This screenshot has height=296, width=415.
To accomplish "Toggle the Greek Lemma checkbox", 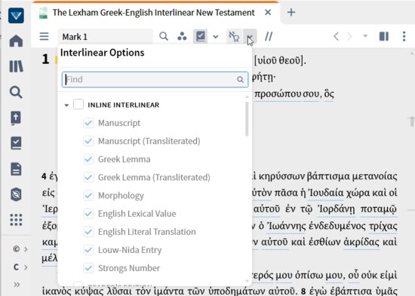I will 88,159.
